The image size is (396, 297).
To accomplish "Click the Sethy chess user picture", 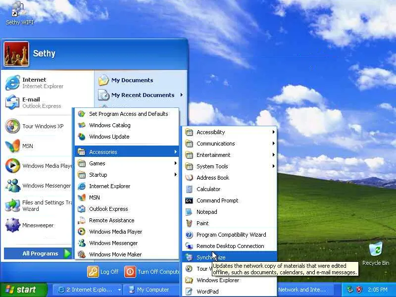I will point(16,54).
